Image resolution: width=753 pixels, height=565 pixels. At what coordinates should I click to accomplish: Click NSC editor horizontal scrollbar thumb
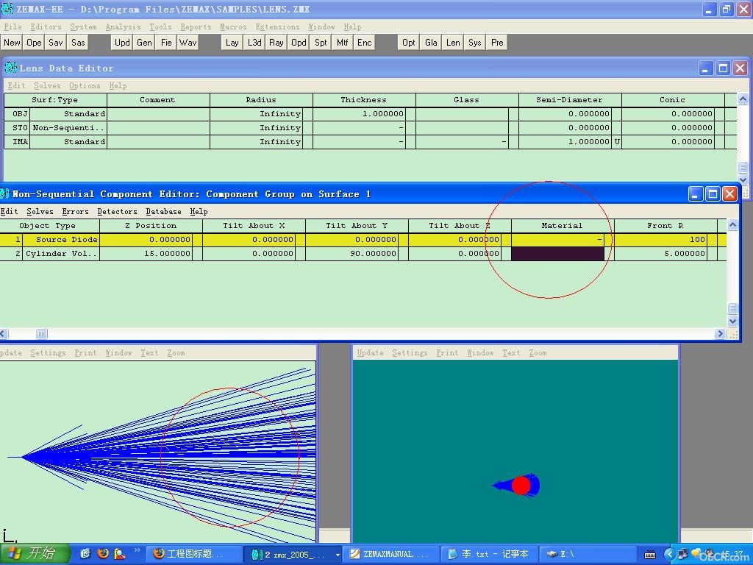point(42,333)
